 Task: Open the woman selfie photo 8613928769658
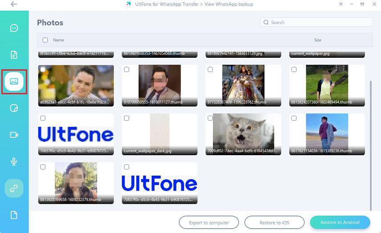[x=76, y=183]
